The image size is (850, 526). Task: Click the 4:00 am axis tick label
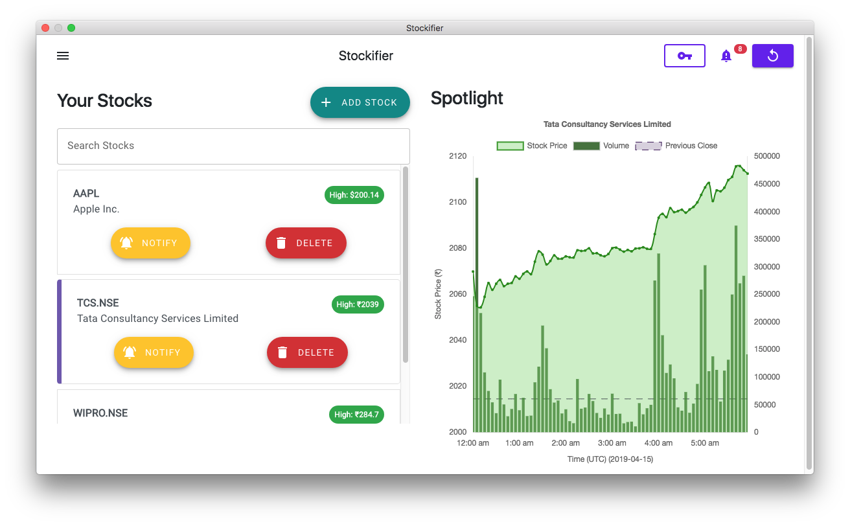pos(658,443)
